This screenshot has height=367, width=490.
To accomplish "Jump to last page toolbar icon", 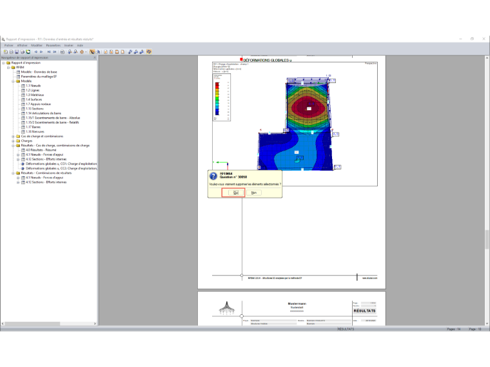I will 55,52.
